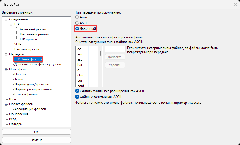
Task: Collapse the FTP tree branch
Action: point(11,25)
